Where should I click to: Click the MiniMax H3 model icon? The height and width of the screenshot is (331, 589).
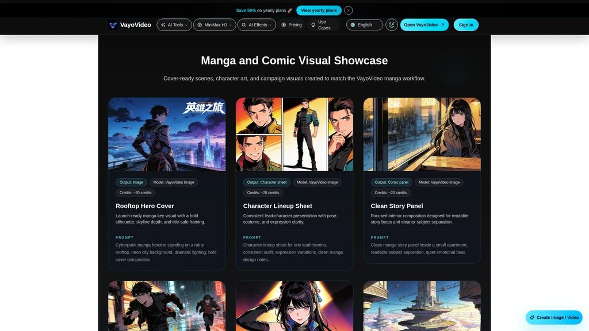(x=200, y=25)
